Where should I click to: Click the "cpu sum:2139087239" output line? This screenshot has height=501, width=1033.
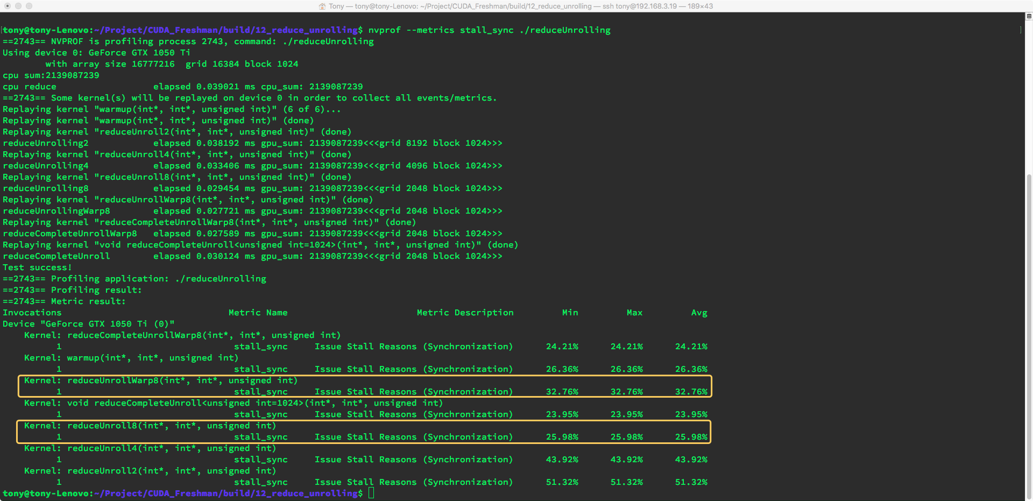point(51,75)
